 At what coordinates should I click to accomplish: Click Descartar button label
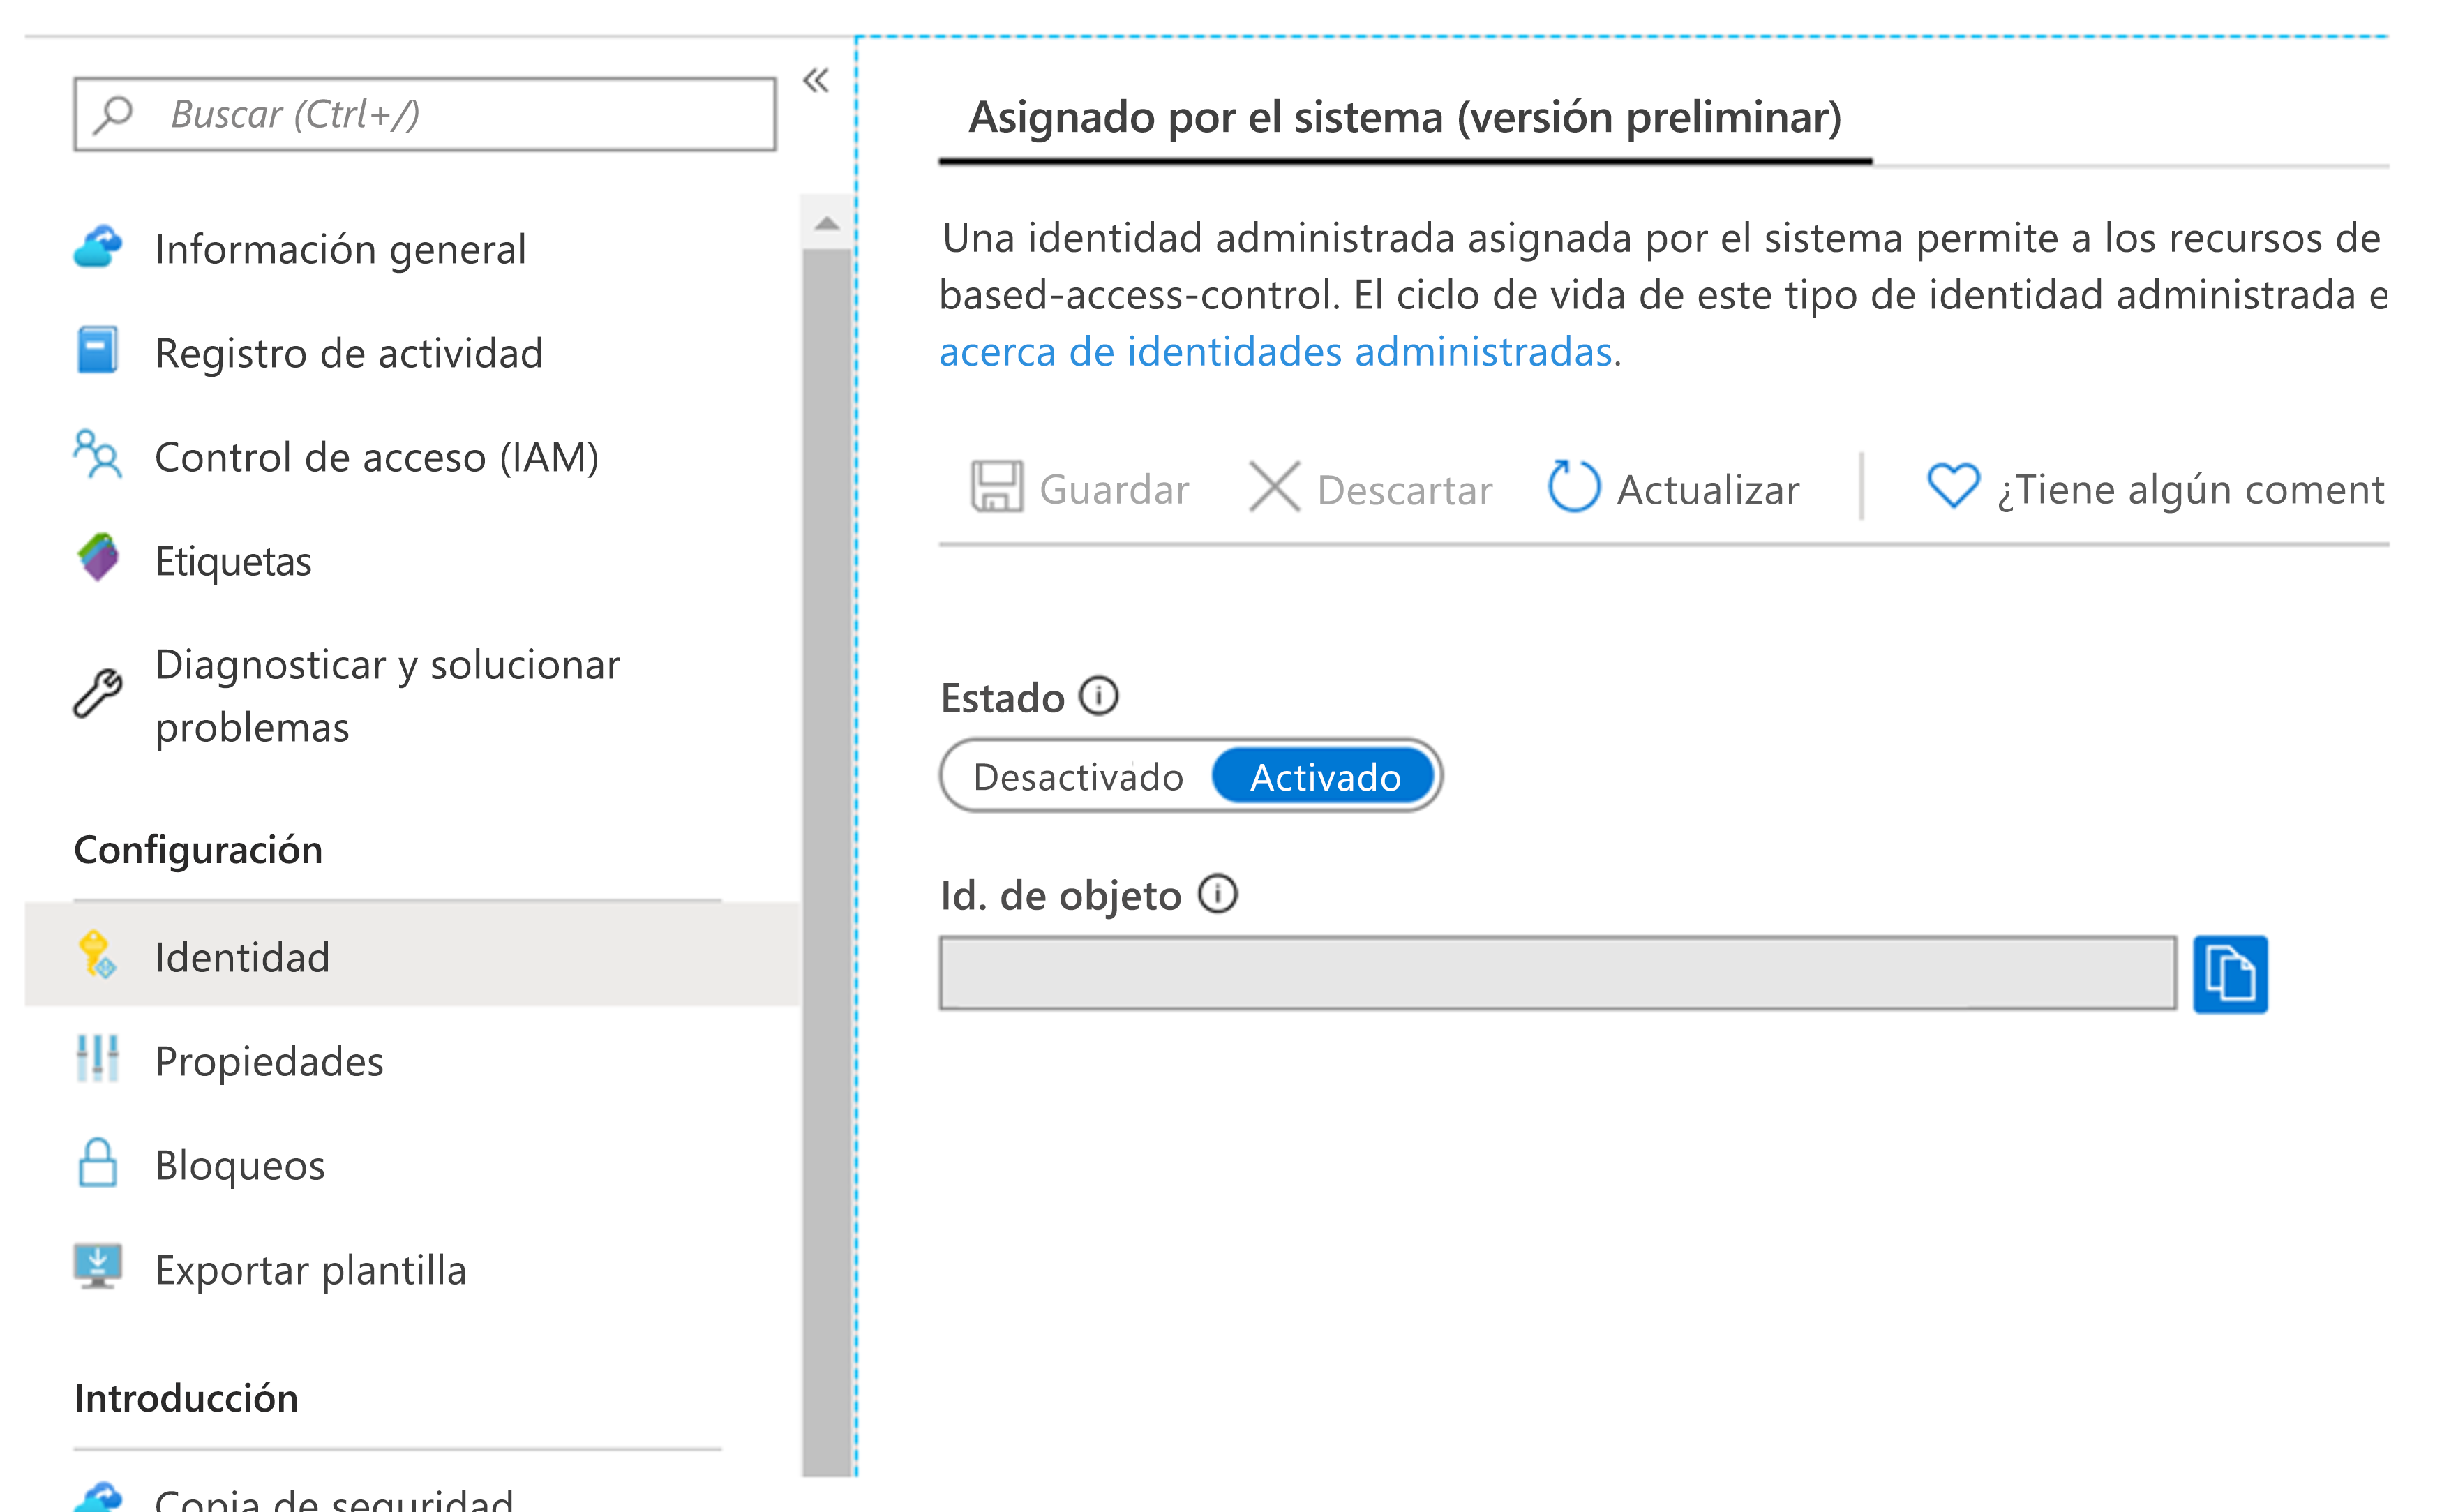tap(1405, 490)
